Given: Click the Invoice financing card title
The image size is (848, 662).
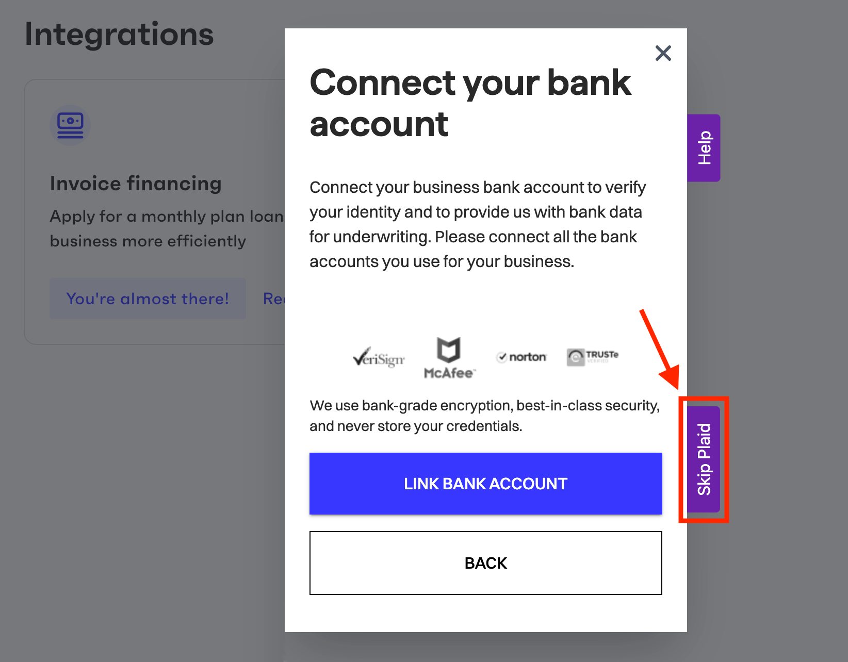Looking at the screenshot, I should 136,184.
